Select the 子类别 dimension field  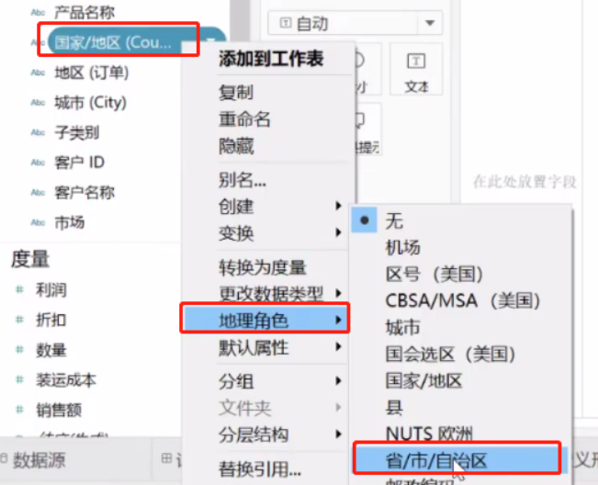(76, 132)
